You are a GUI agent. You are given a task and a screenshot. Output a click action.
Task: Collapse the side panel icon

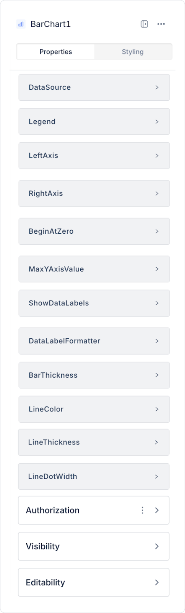[x=144, y=24]
